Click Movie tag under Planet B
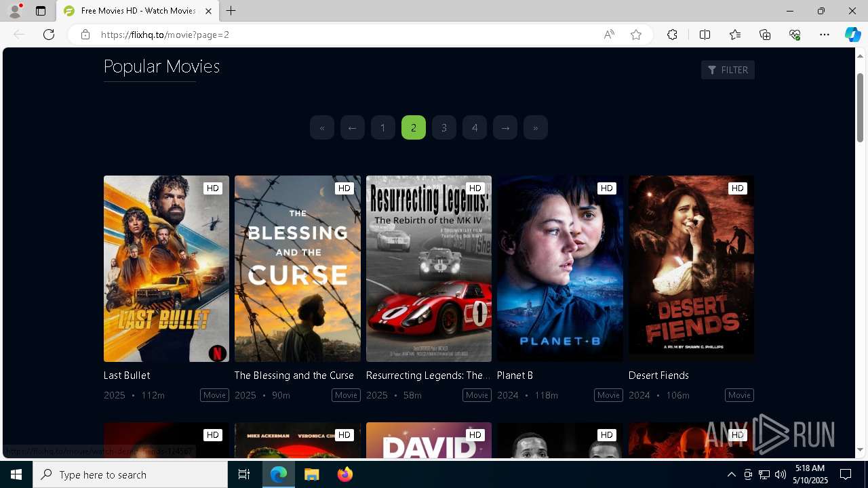 coord(608,395)
